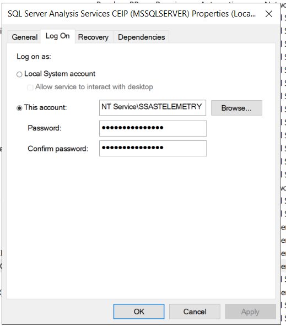286x327 pixels.
Task: Select Local System account radio button
Action: click(x=19, y=74)
